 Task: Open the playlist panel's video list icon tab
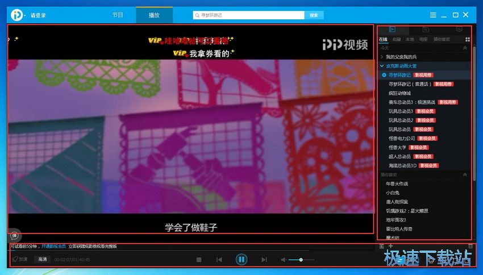392,29
